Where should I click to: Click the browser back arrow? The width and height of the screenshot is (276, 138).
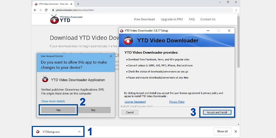(x=35, y=10)
